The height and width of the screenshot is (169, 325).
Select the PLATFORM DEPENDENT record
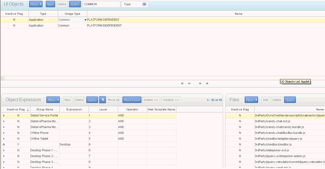tap(103, 20)
